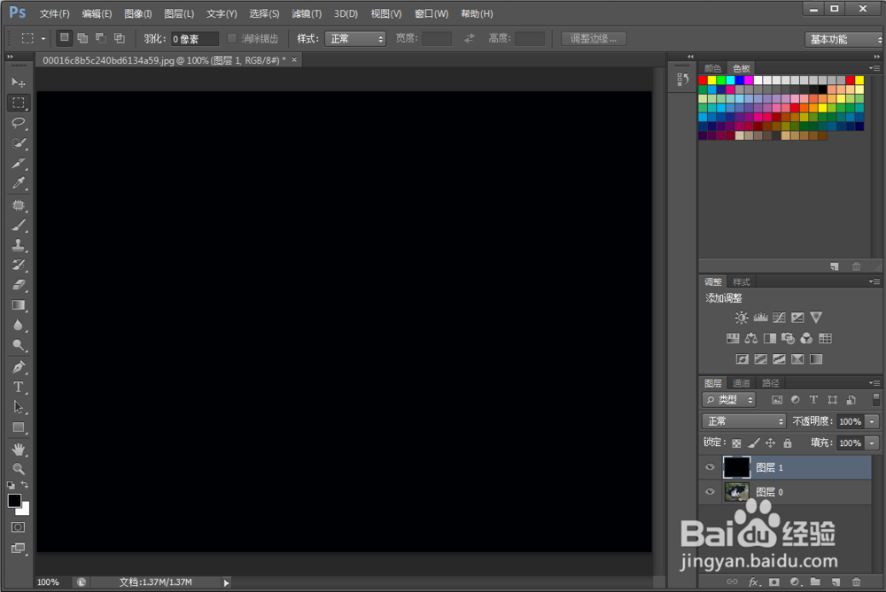The image size is (886, 592).
Task: Open the 不透明度 opacity slider arrow
Action: tap(873, 421)
